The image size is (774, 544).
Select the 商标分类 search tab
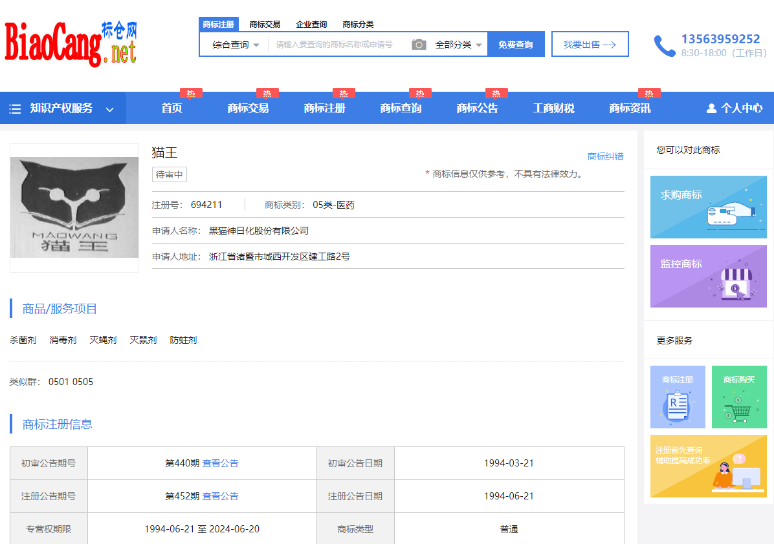pyautogui.click(x=358, y=24)
